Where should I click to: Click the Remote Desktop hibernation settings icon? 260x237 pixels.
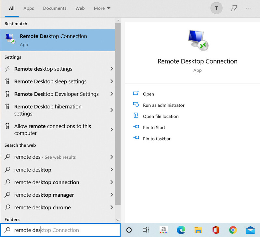pos(7,106)
